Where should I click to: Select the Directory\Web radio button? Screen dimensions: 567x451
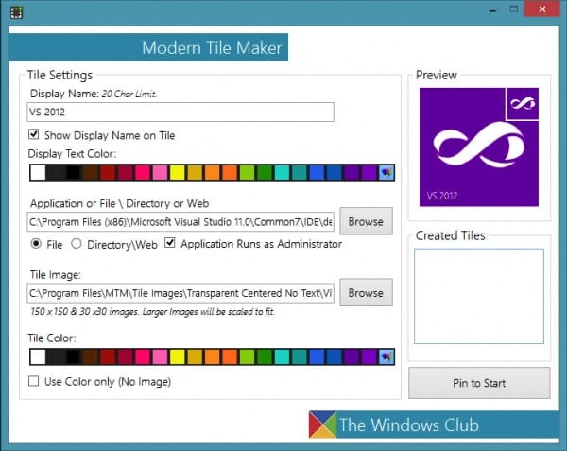click(77, 244)
